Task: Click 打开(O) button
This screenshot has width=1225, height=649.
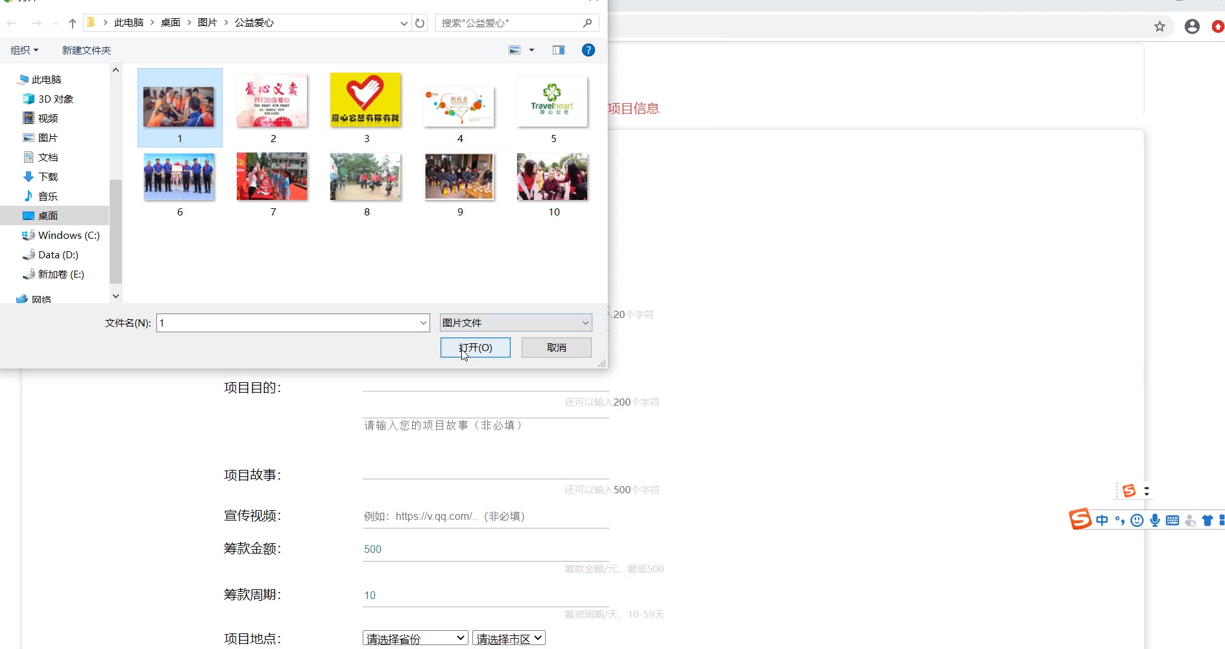Action: 476,347
